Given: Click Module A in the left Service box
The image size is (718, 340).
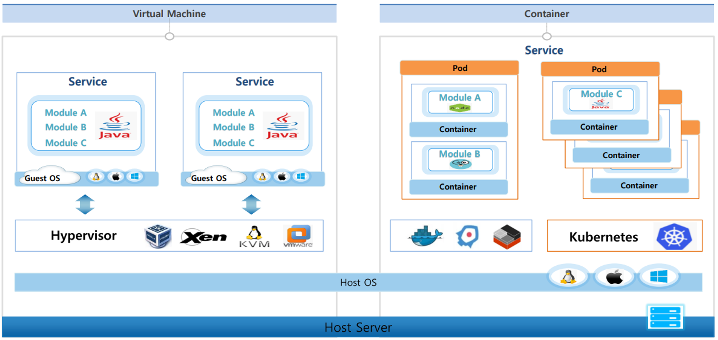Looking at the screenshot, I should coord(66,113).
